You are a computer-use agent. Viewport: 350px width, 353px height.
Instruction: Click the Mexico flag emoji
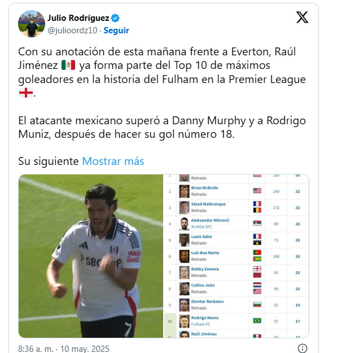tap(68, 65)
